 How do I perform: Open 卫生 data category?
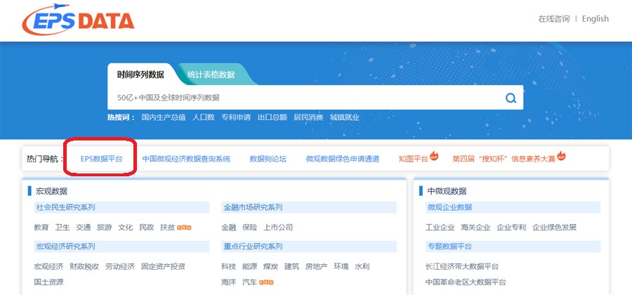click(62, 228)
